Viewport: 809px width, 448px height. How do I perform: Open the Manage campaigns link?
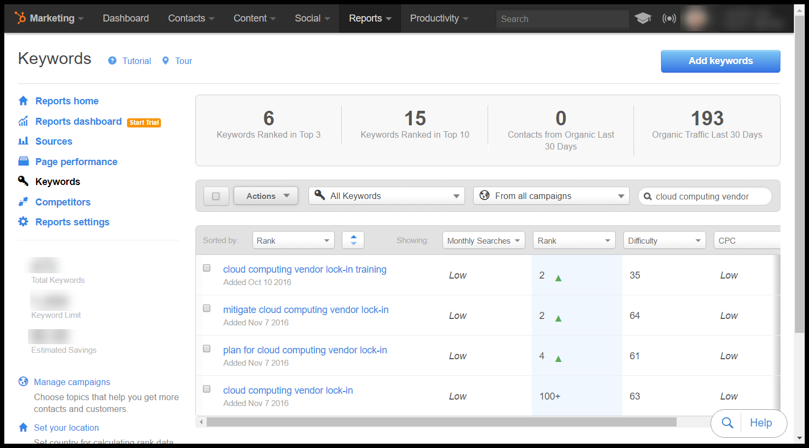(x=72, y=382)
